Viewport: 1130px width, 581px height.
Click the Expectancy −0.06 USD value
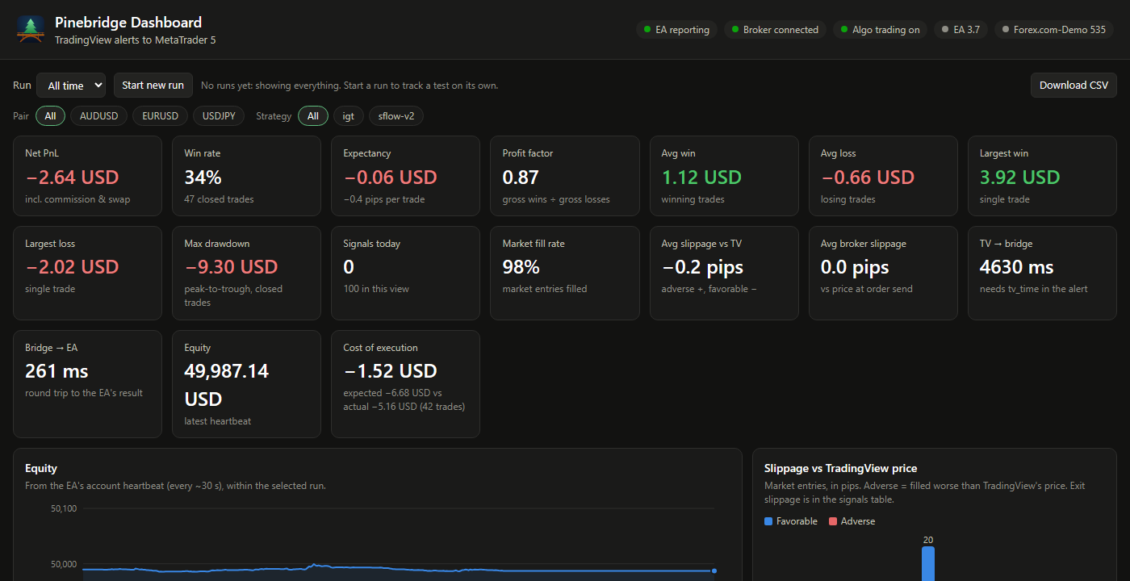(x=390, y=177)
